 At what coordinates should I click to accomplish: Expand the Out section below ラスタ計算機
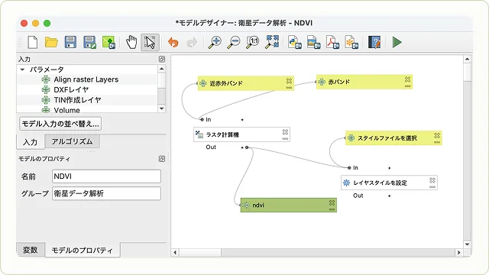(242, 147)
